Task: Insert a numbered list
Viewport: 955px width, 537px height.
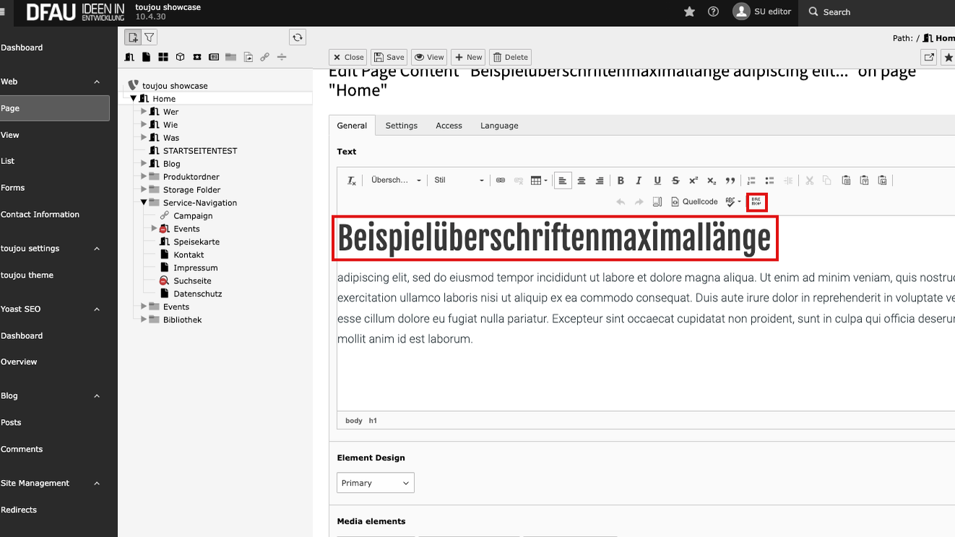Action: 751,181
